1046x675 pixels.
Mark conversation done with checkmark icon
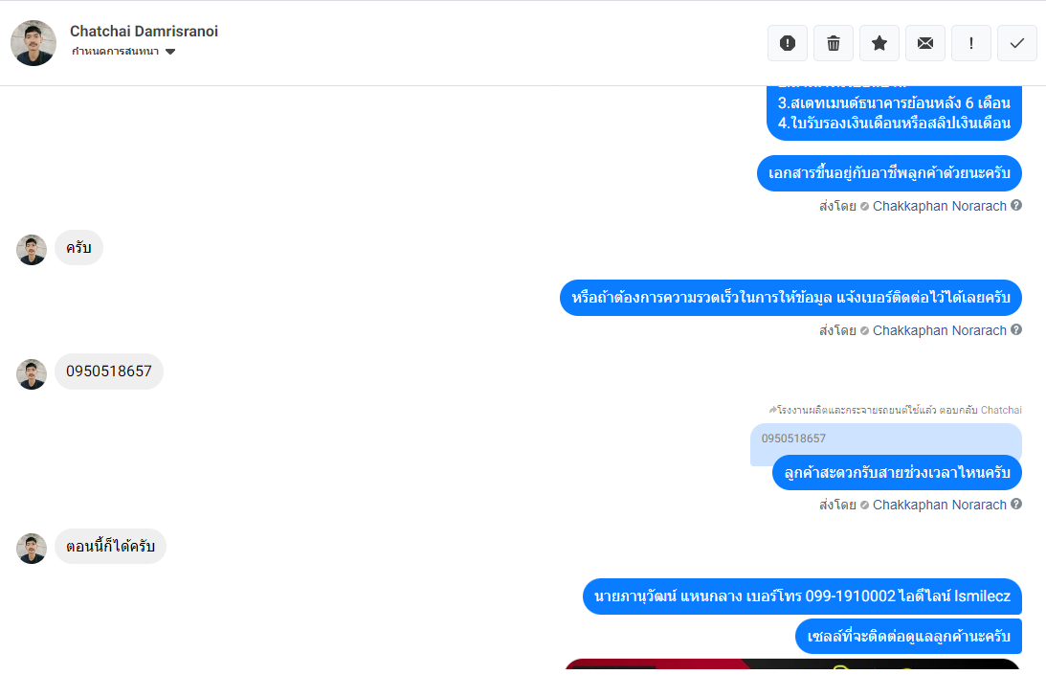tap(1017, 43)
